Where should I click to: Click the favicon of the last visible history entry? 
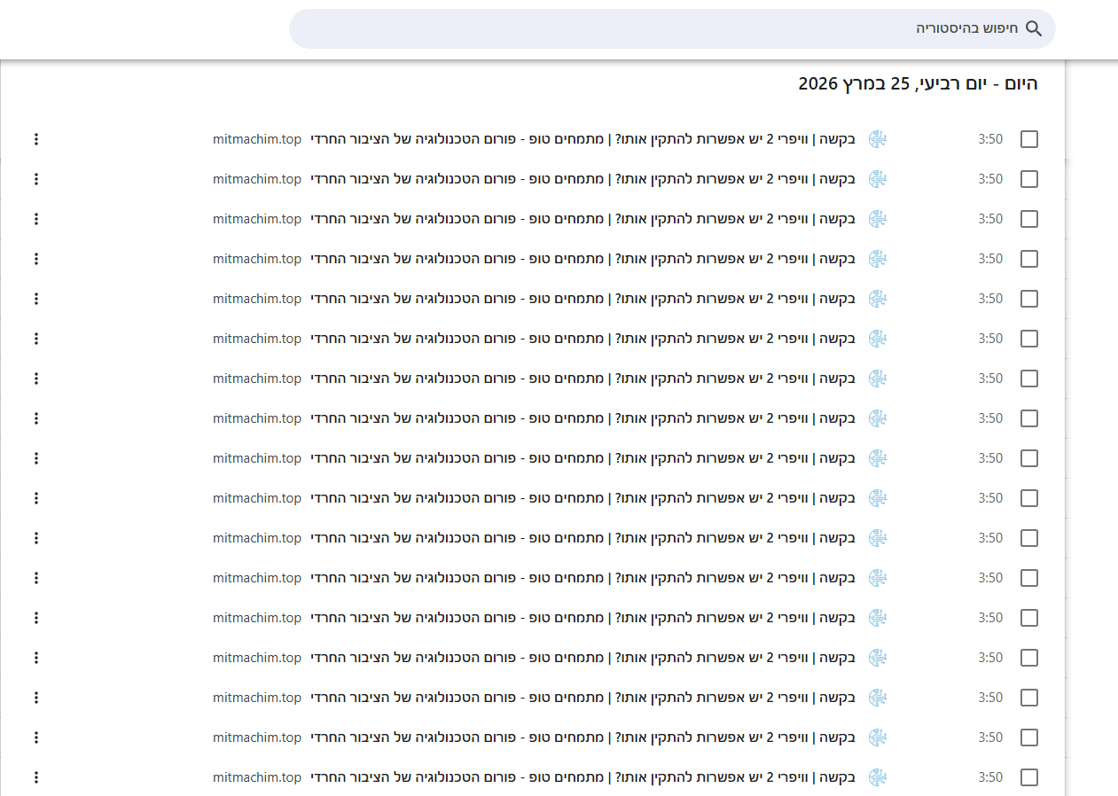coord(878,777)
